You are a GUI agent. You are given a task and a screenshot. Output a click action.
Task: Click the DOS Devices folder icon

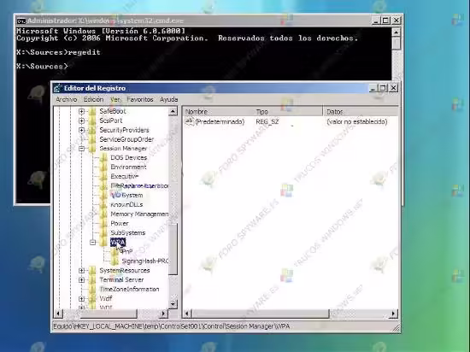(103, 157)
